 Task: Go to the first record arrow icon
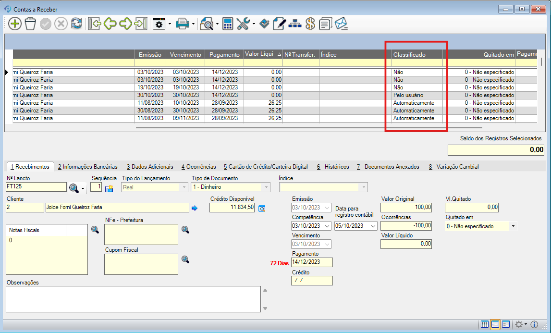(x=94, y=24)
